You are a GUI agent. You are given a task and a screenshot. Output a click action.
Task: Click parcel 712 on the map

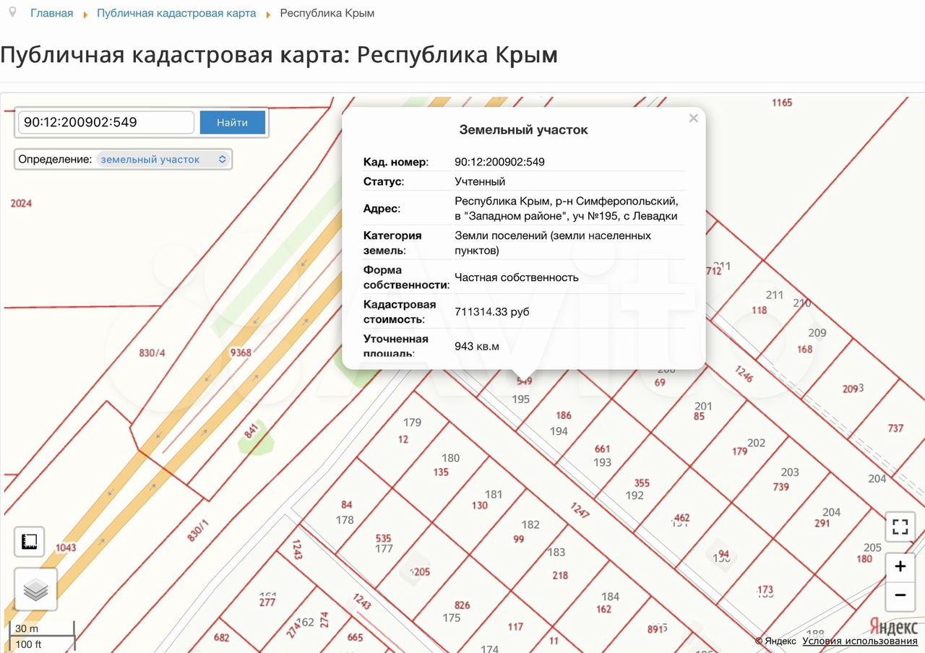click(713, 272)
